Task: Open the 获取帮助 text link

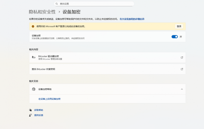Action: coord(39,110)
